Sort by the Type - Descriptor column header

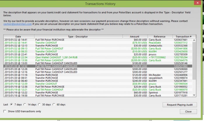79,37
